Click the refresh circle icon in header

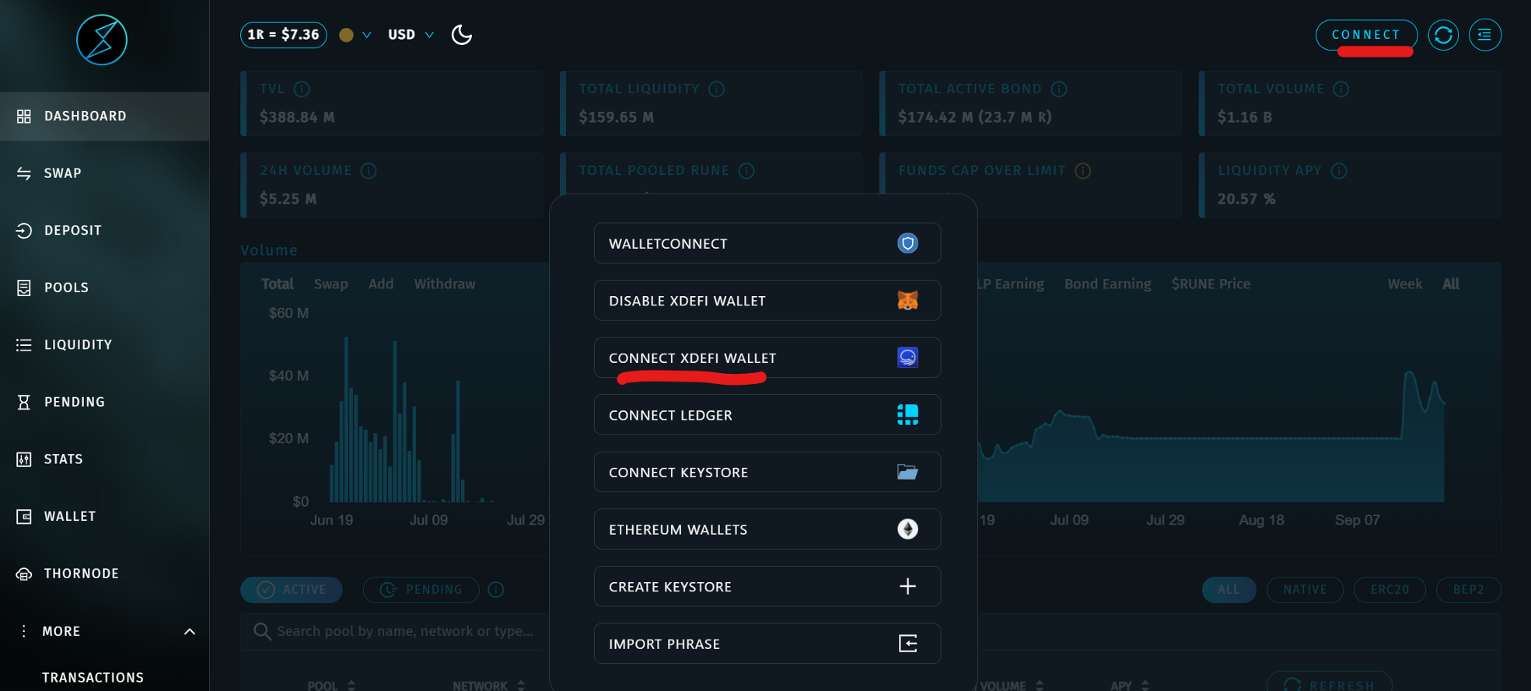click(x=1443, y=35)
